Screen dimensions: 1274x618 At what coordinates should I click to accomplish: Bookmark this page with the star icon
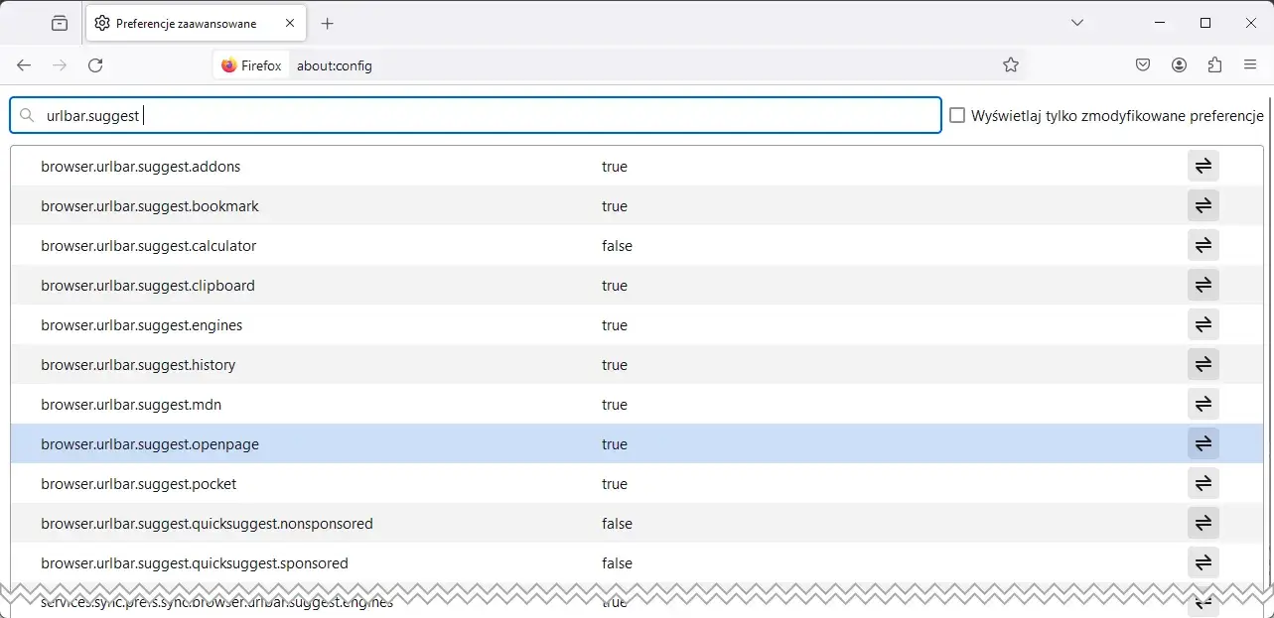(1011, 65)
